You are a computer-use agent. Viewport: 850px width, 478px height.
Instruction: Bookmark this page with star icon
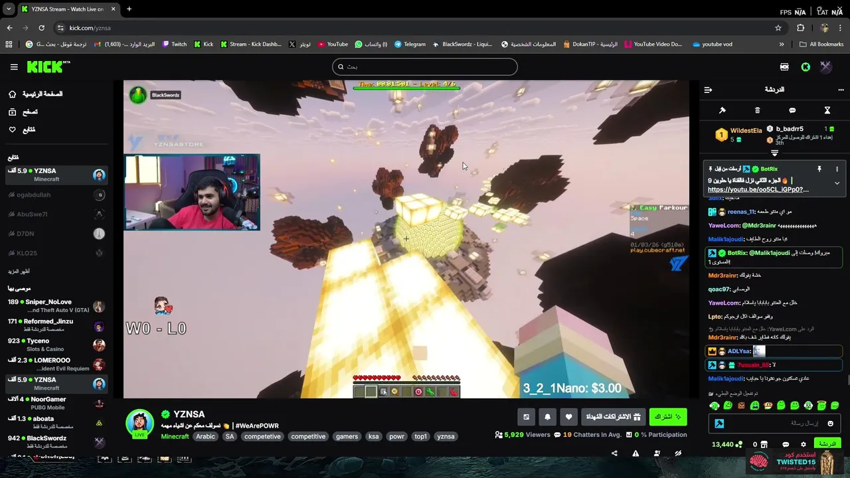(778, 28)
